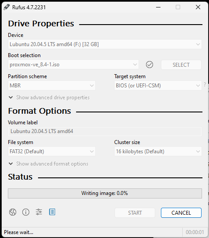Open the Cluster size dropdown
Screen dimensions: 209x238
[x=158, y=151]
